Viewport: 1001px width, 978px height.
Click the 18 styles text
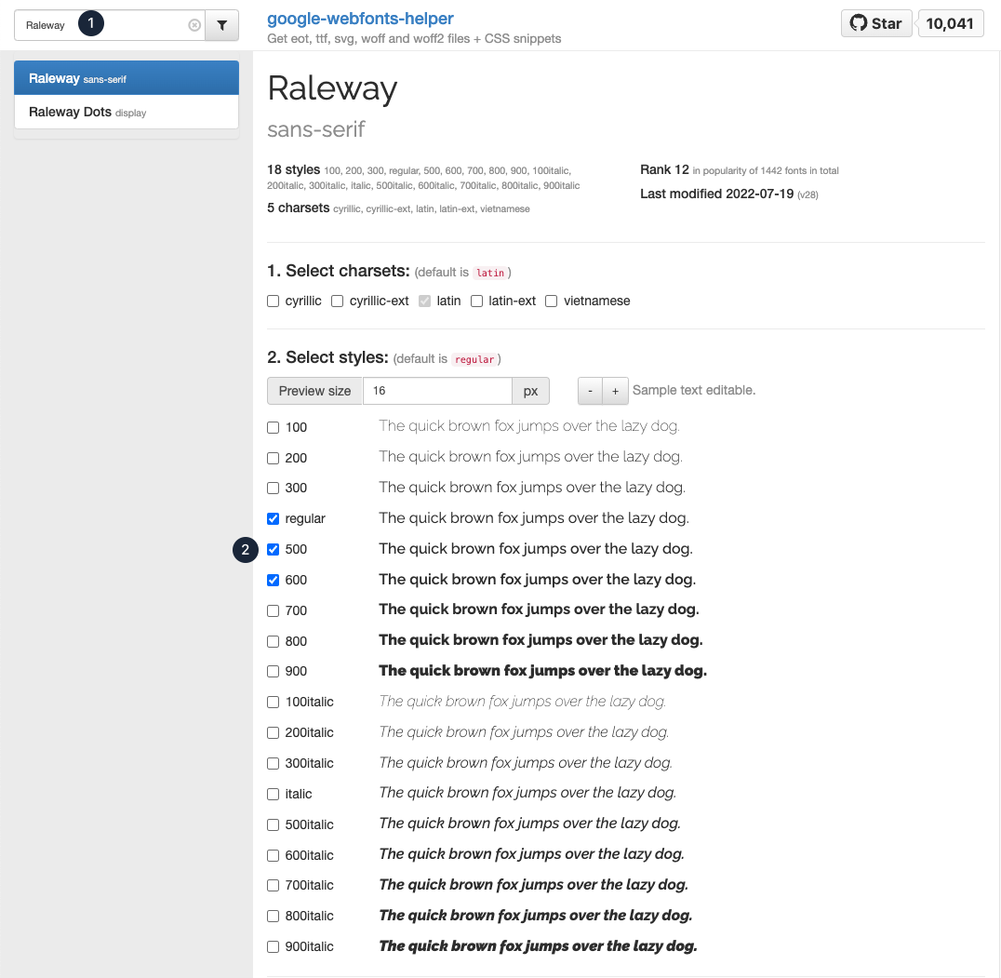[x=294, y=169]
